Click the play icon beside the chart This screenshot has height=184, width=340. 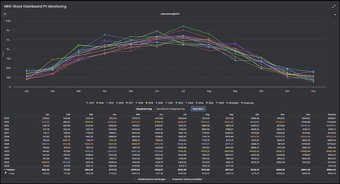point(5,14)
